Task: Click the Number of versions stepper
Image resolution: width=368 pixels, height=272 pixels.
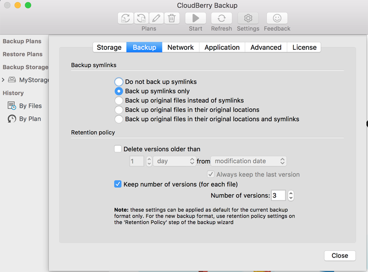Action: point(291,195)
